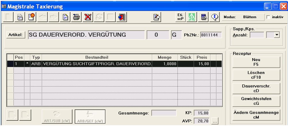Click the exit door icon
The width and height of the screenshot is (288, 127).
tap(122, 17)
